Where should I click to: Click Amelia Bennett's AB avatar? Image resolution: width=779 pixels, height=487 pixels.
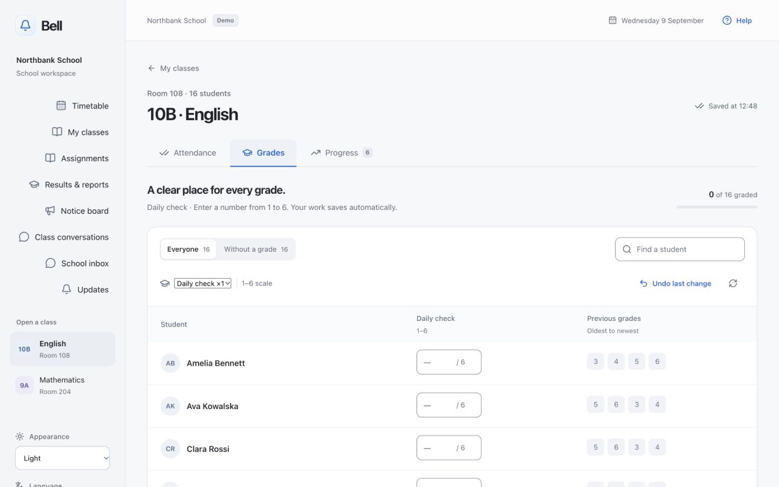[x=170, y=363]
